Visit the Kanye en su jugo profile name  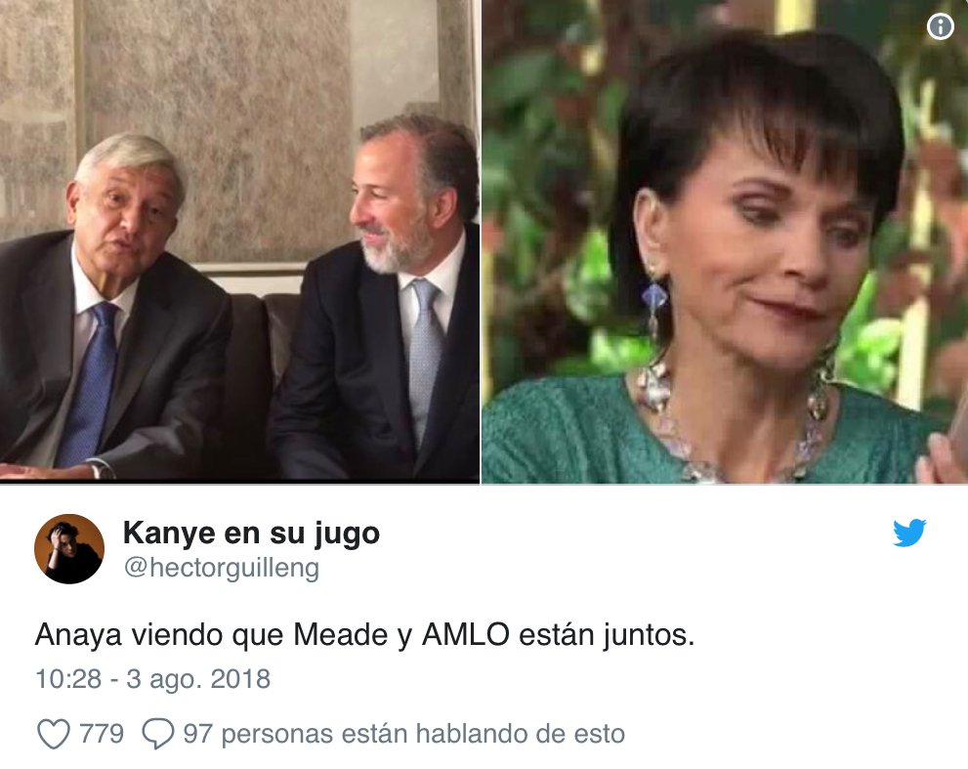[251, 533]
